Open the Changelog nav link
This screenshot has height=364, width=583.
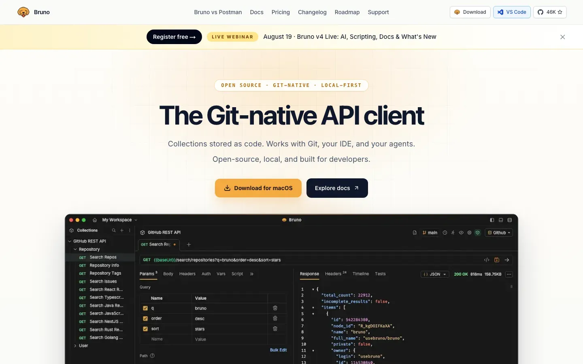tap(312, 12)
